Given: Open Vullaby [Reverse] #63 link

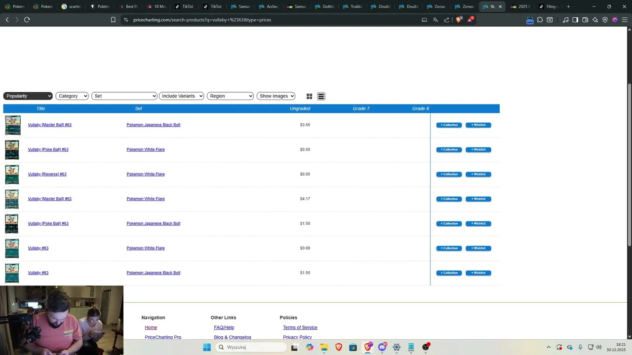Looking at the screenshot, I should (x=47, y=174).
